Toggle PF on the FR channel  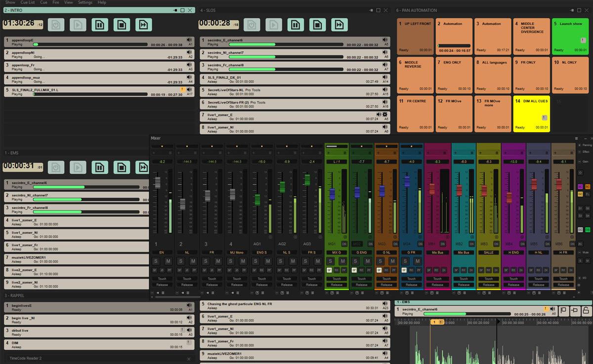pos(219,270)
